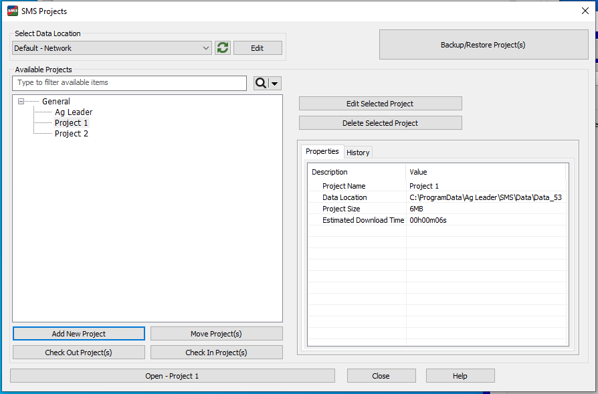Click the magnifying glass search icon
Image resolution: width=598 pixels, height=394 pixels.
(261, 83)
